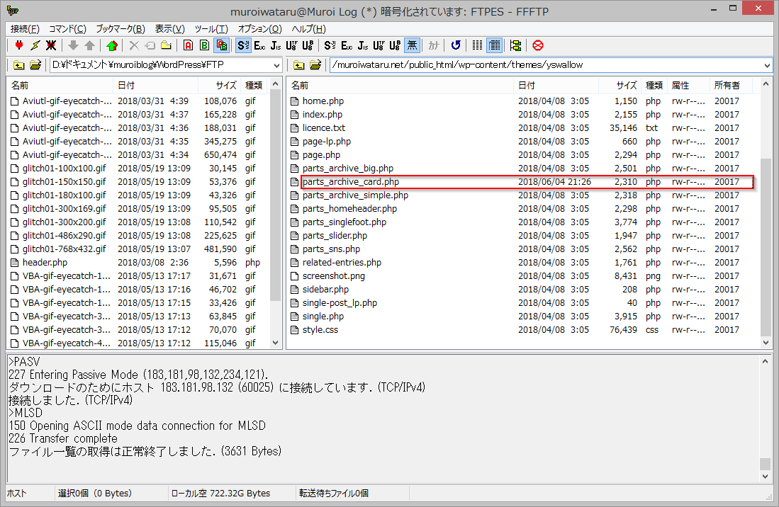Click the create folder icon in toolbar

166,45
